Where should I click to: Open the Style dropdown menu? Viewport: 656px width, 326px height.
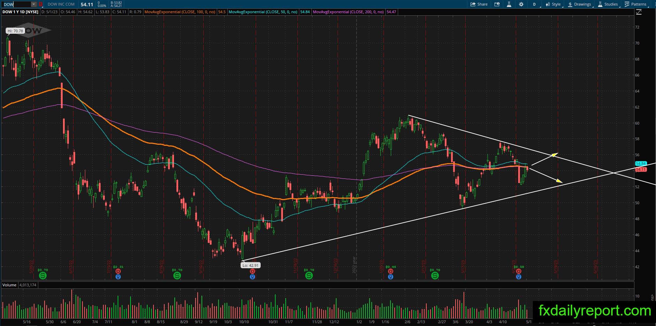pos(553,4)
